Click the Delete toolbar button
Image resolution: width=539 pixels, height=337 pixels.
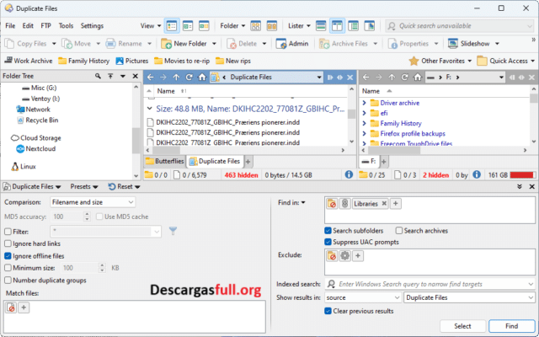coord(242,44)
